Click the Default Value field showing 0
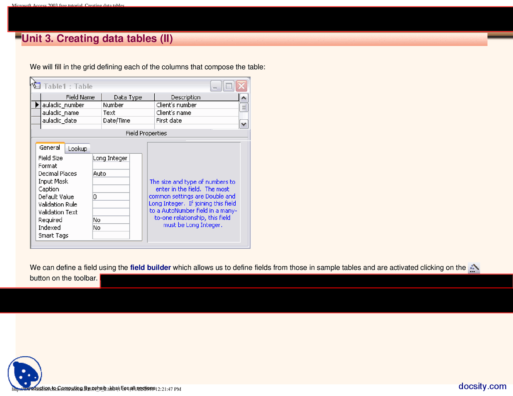Image resolution: width=513 pixels, height=396 pixels. (x=111, y=197)
